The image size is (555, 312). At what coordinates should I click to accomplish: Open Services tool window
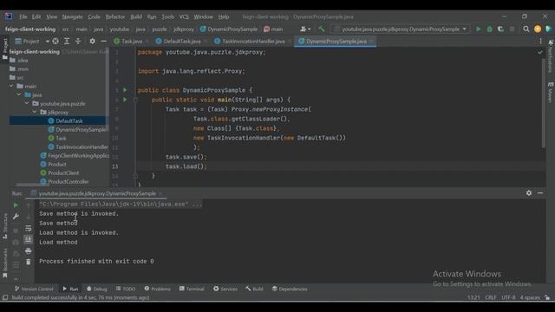click(x=225, y=289)
